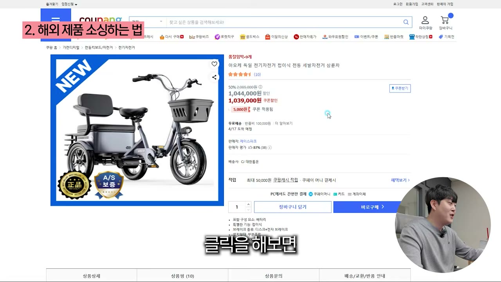Screen dimensions: 501x282
Task: Click the review count (10) link
Action: [257, 74]
